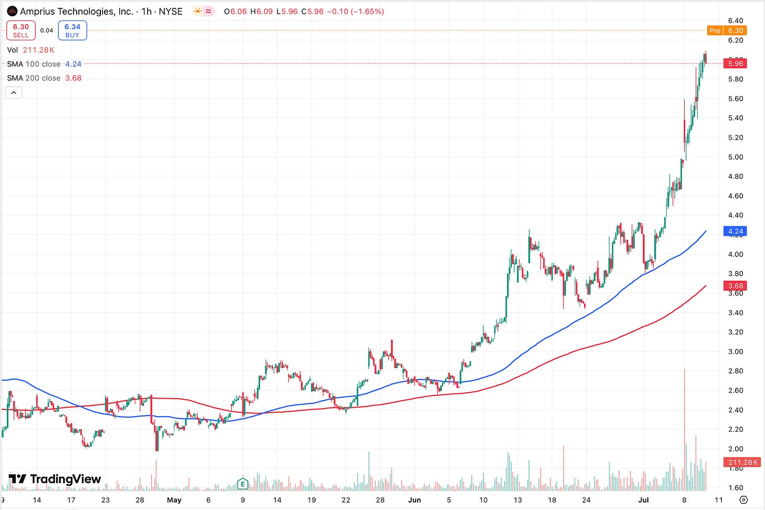Click the 4.24 value beside SMA 100
Screen dimensions: 765x510
[x=73, y=64]
